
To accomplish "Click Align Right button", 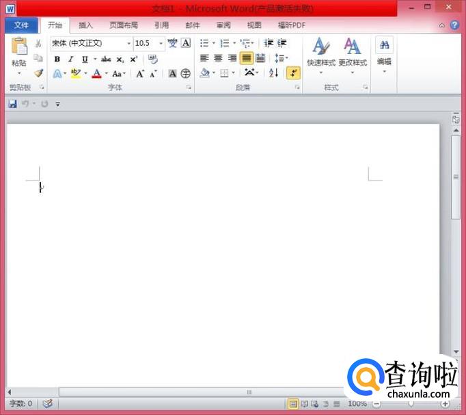I will [x=232, y=58].
